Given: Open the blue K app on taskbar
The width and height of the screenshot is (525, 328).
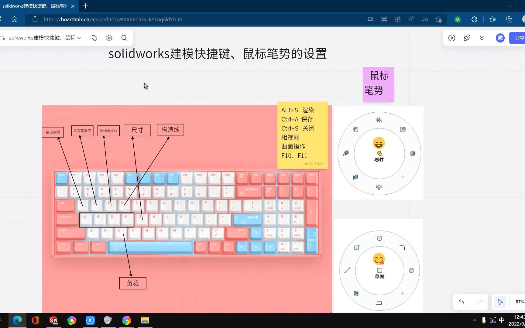Looking at the screenshot, I should click(x=90, y=320).
